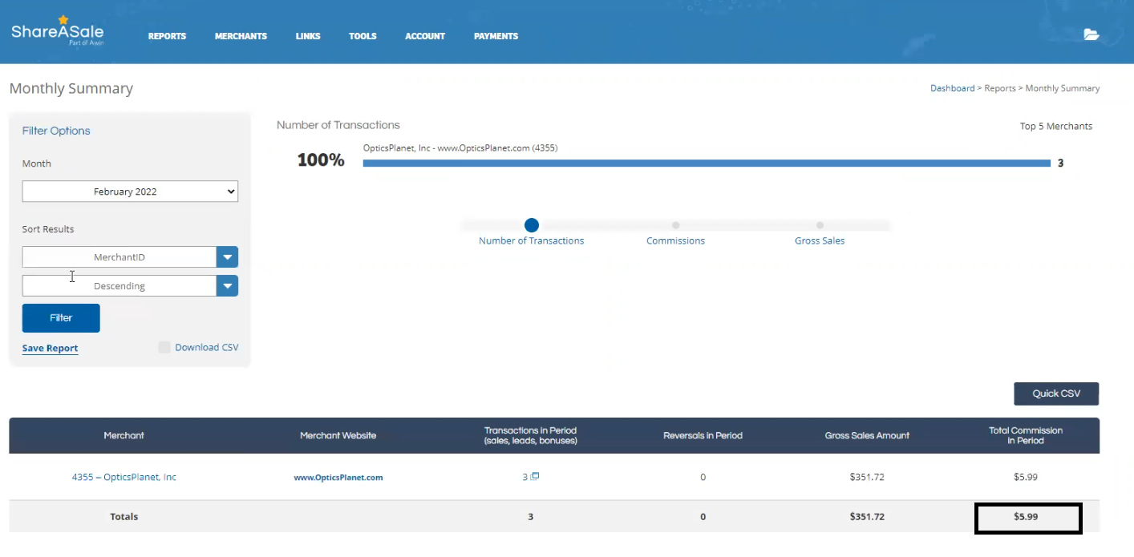Click the Totals row commission $5.99
The height and width of the screenshot is (557, 1134).
pyautogui.click(x=1026, y=517)
